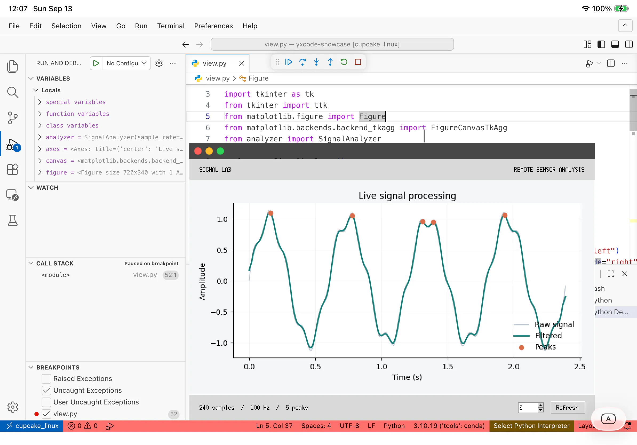Increase the peaks spinbox value
637x445 pixels.
(x=540, y=406)
